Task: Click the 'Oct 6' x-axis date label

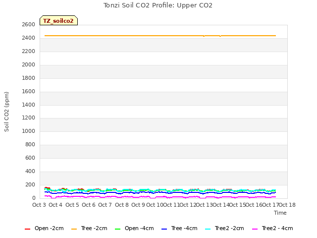Action: pyautogui.click(x=89, y=205)
